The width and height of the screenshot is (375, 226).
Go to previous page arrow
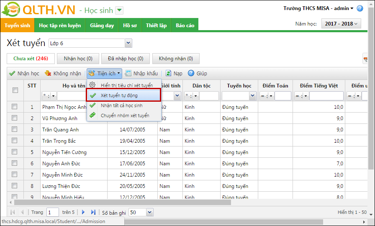click(22, 212)
